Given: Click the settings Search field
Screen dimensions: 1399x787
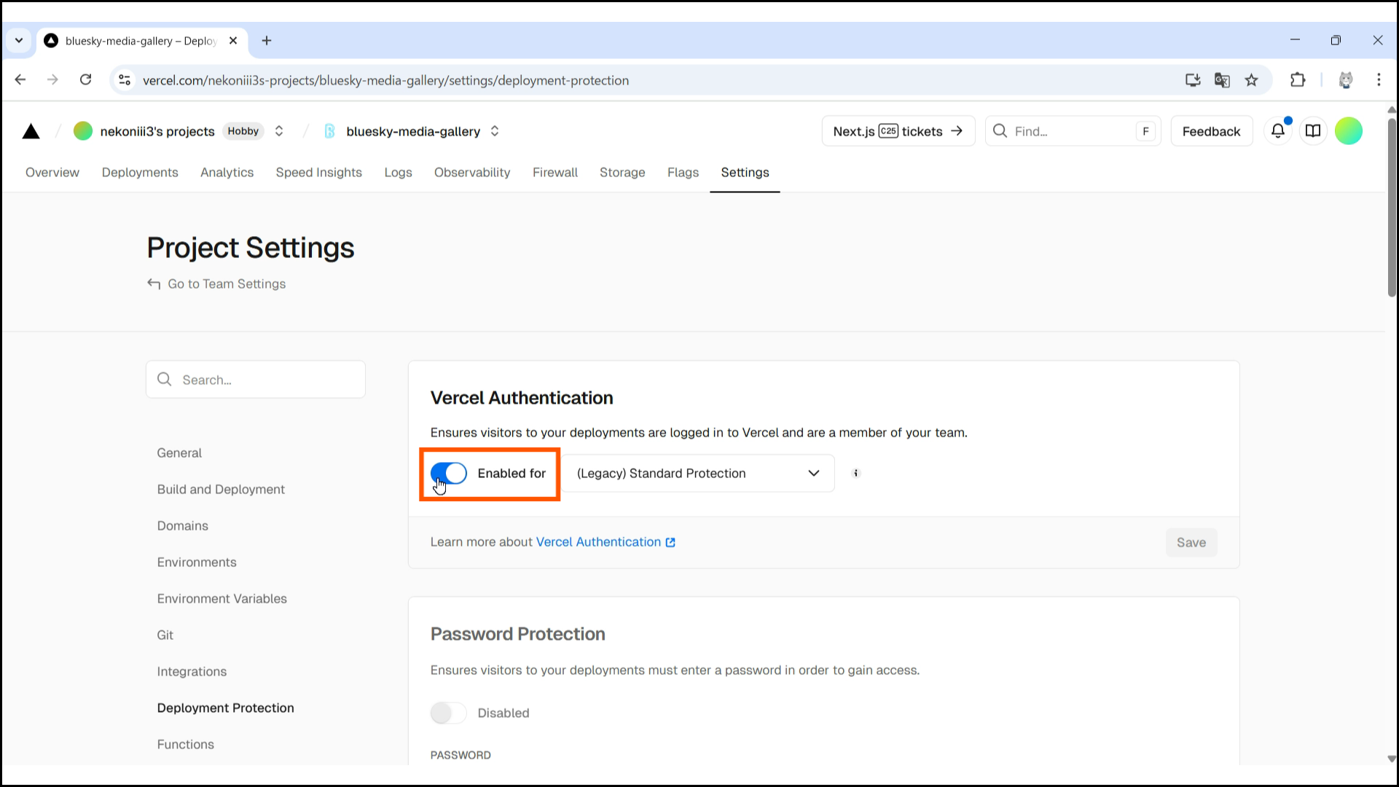Looking at the screenshot, I should coord(256,380).
